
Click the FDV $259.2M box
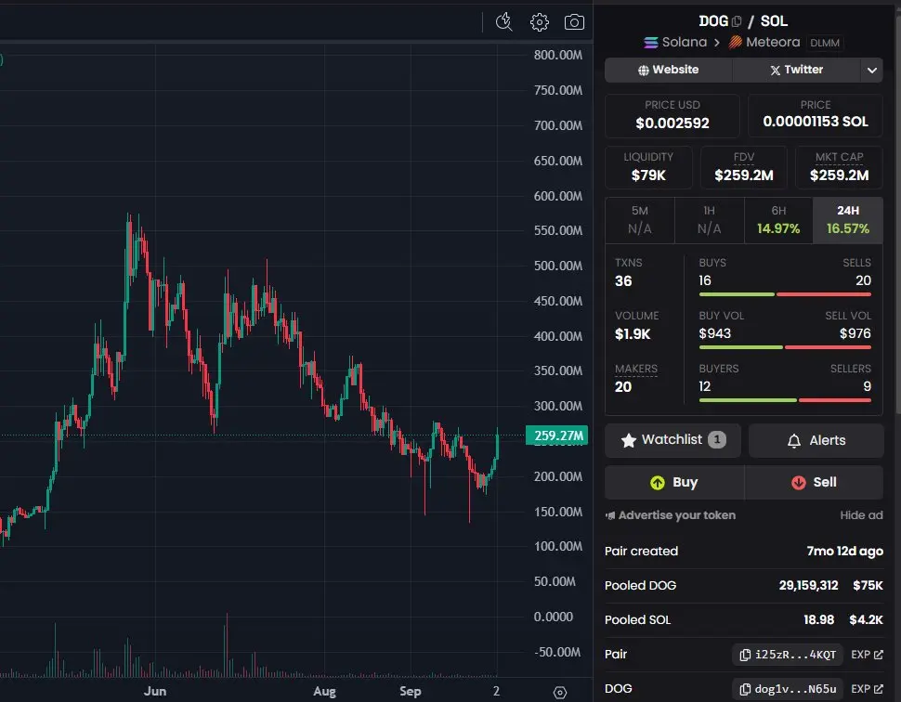(x=743, y=167)
